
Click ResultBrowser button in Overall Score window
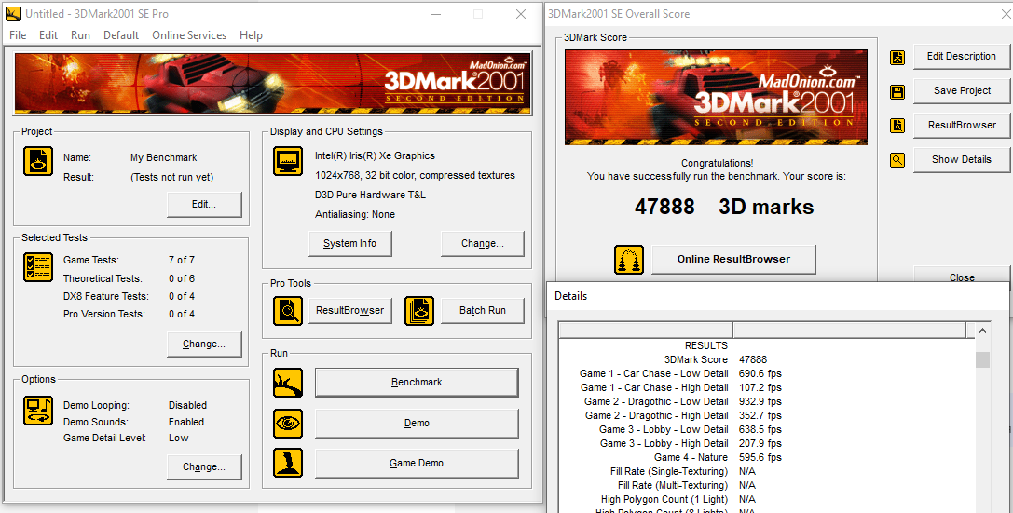pyautogui.click(x=962, y=125)
